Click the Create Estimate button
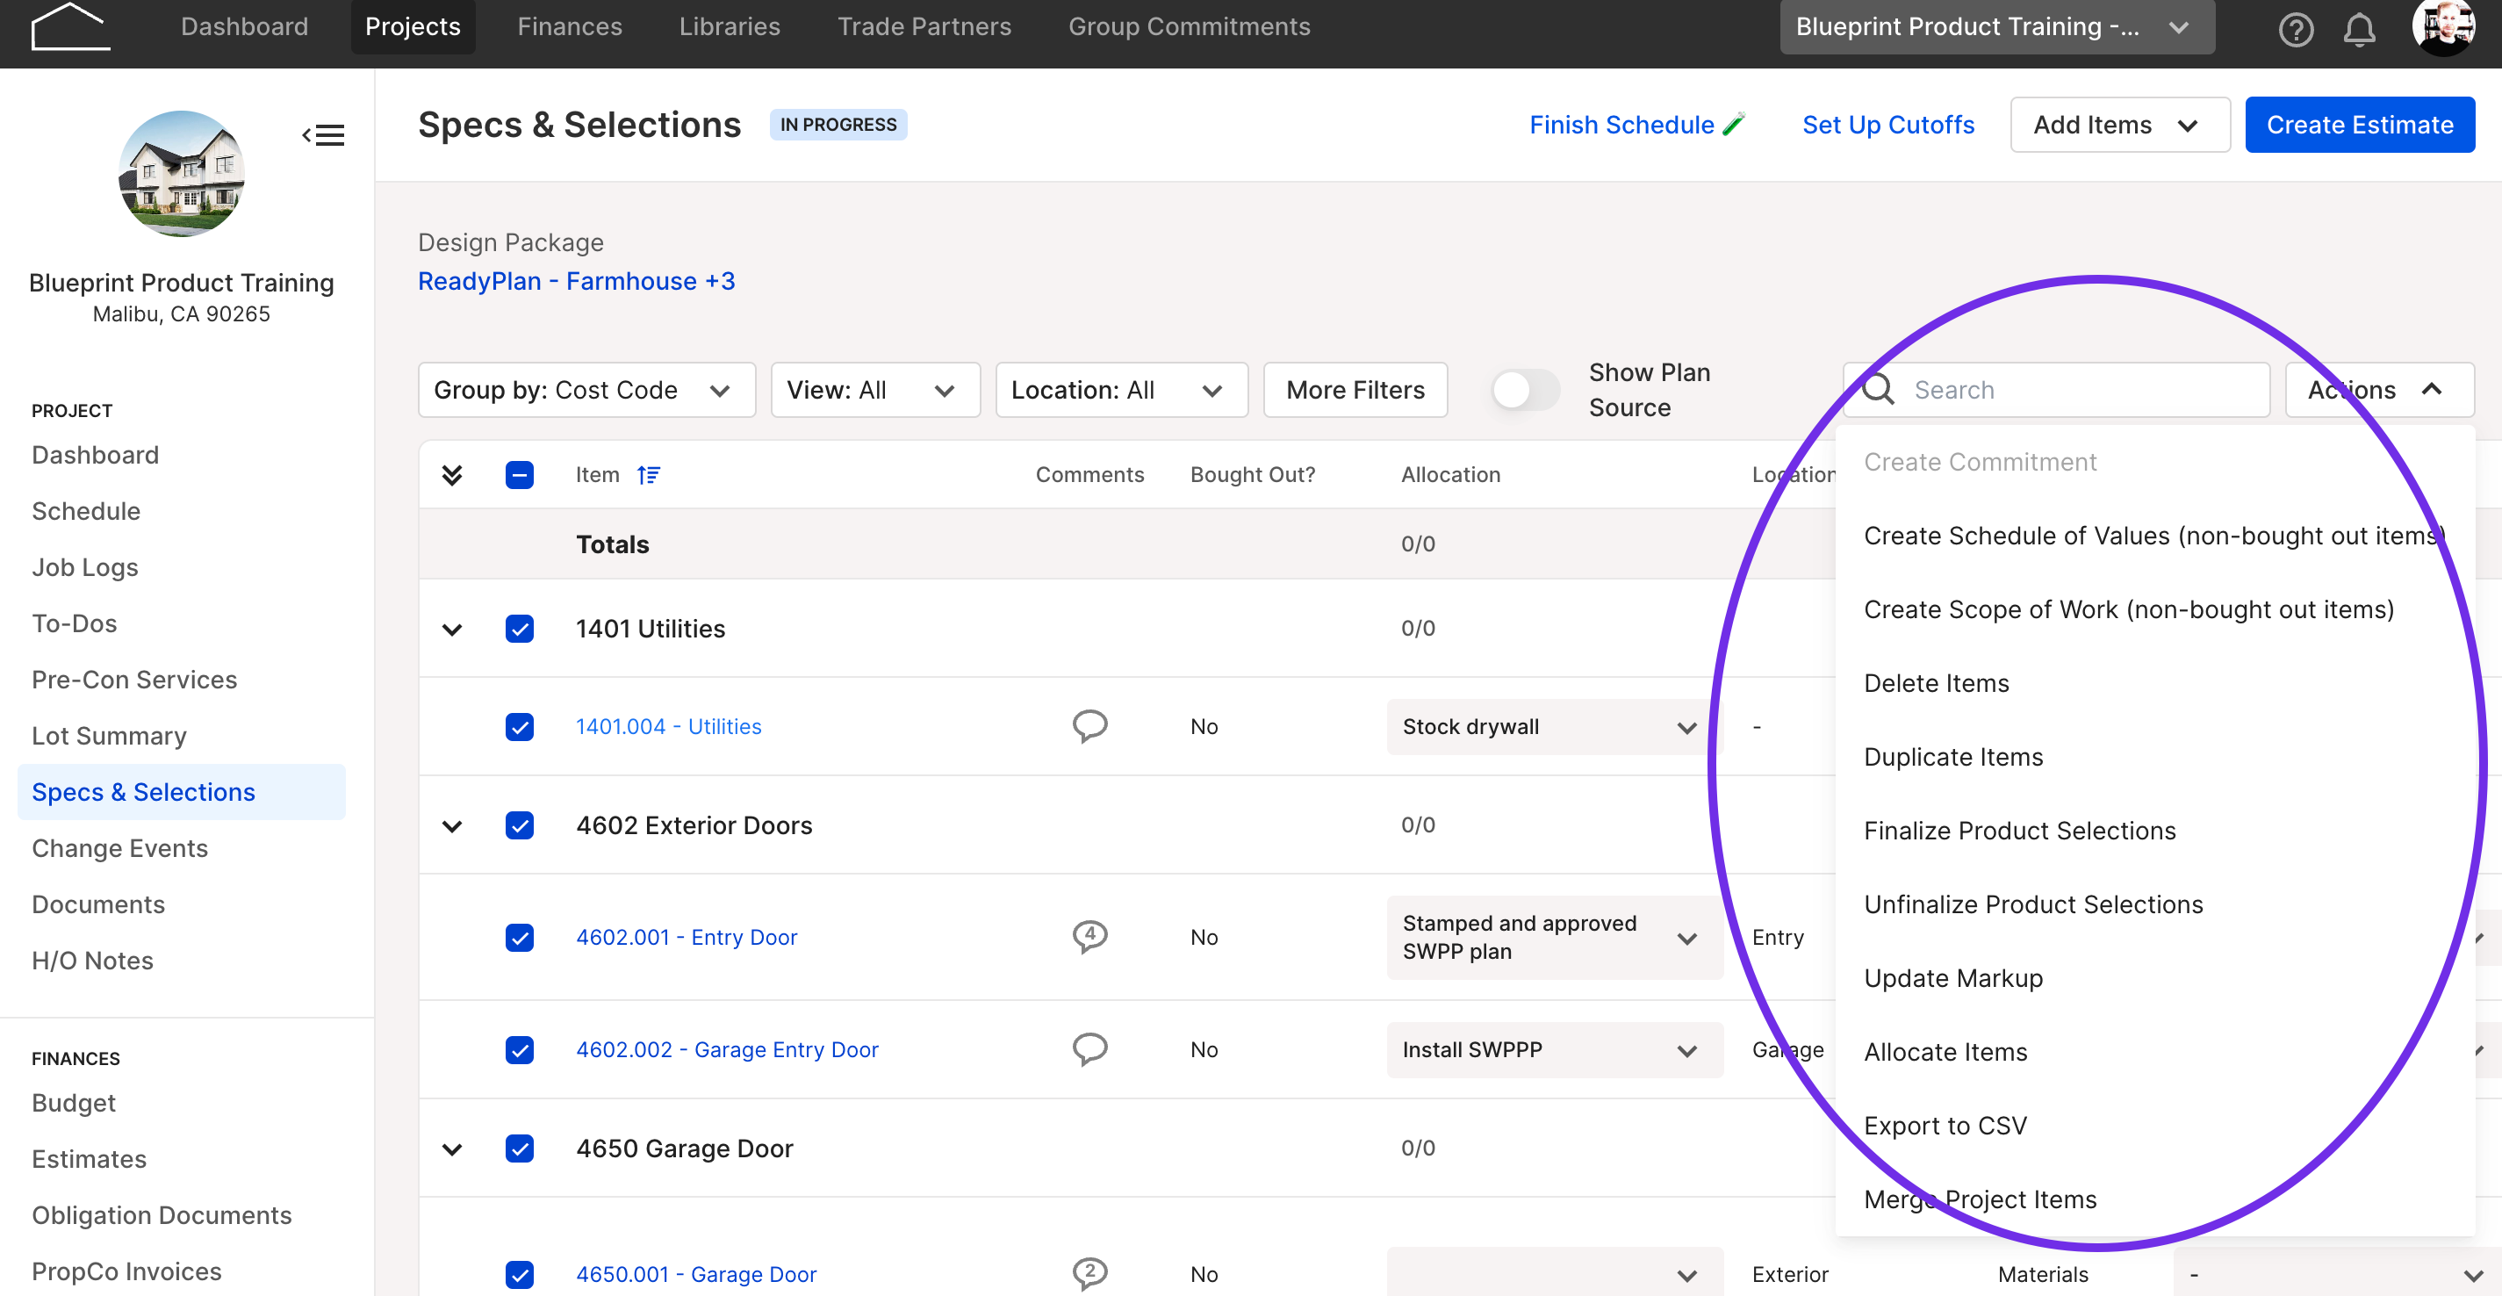 pyautogui.click(x=2359, y=125)
